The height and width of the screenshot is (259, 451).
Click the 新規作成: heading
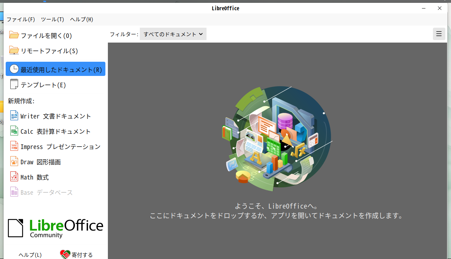tap(21, 101)
